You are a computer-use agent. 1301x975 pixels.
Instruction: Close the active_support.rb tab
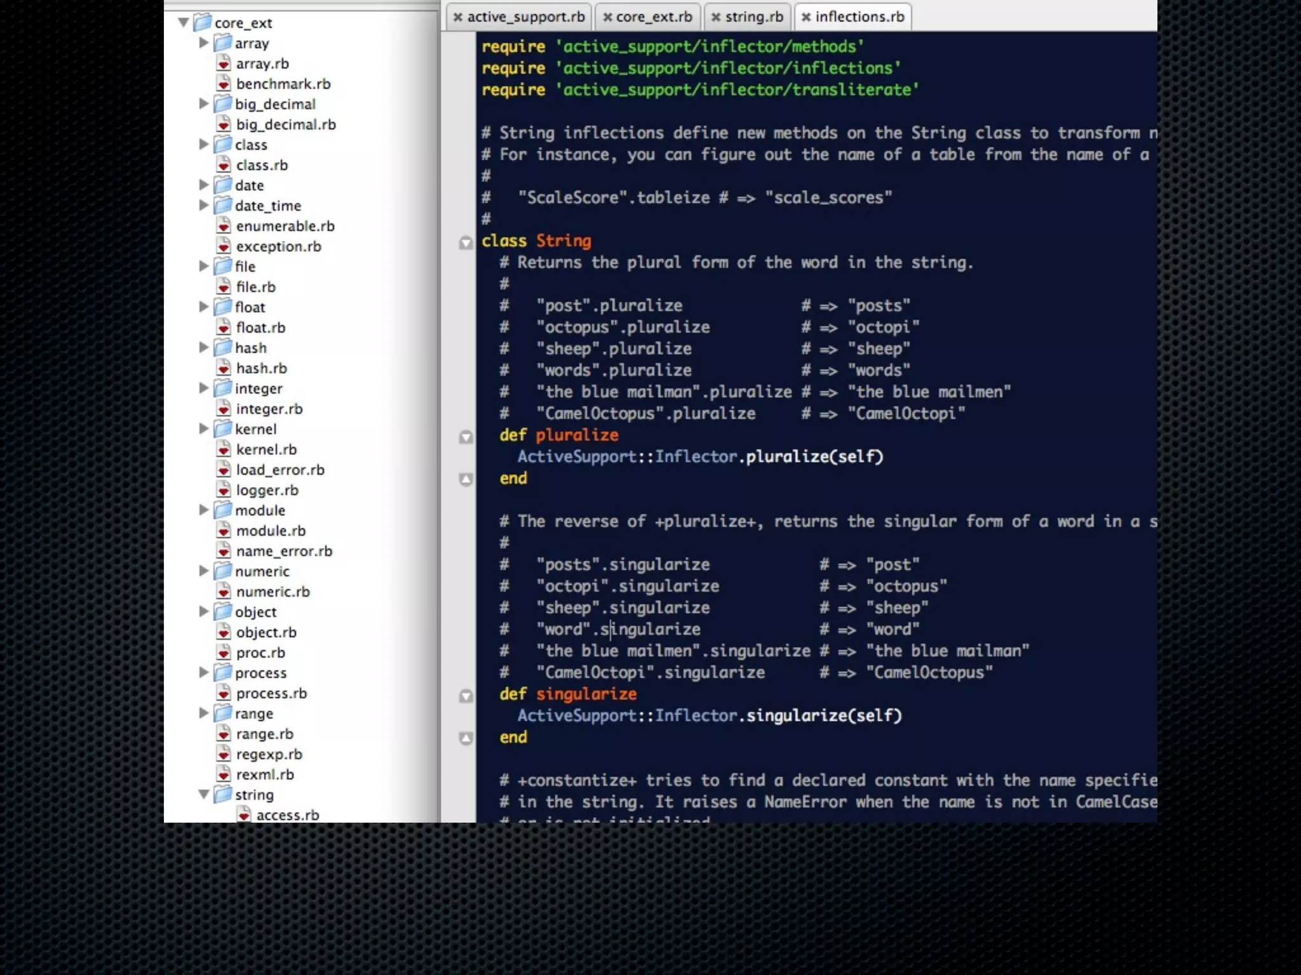pyautogui.click(x=457, y=17)
